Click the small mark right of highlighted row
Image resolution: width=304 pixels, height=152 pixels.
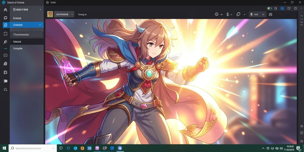coord(40,25)
